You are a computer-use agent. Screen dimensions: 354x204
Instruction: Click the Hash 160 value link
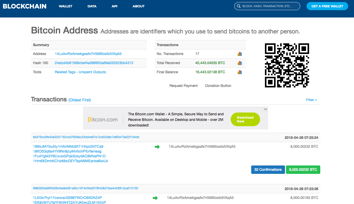(94, 63)
